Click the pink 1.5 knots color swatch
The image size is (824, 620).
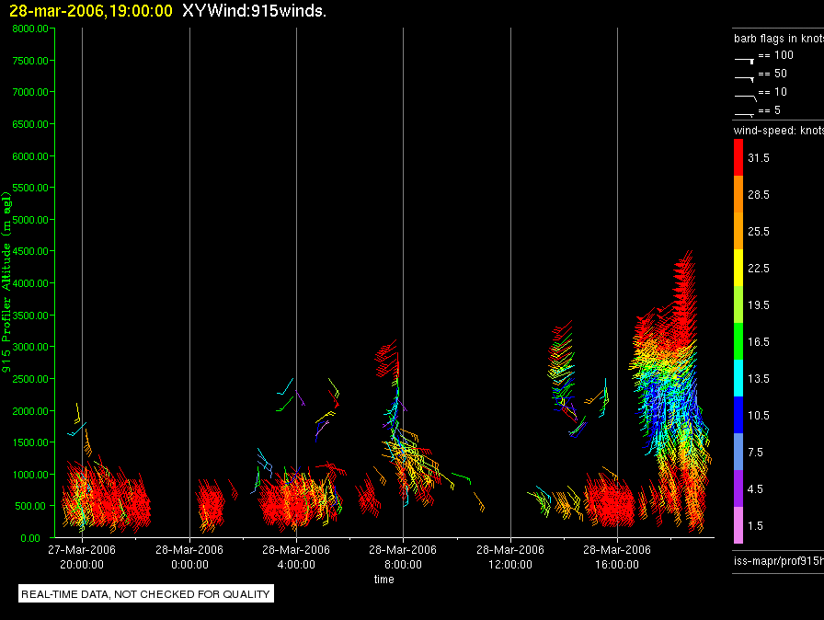click(738, 525)
